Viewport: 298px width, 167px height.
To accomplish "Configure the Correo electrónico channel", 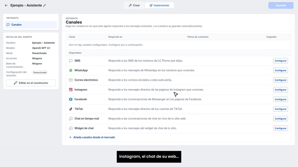I will pos(280,80).
